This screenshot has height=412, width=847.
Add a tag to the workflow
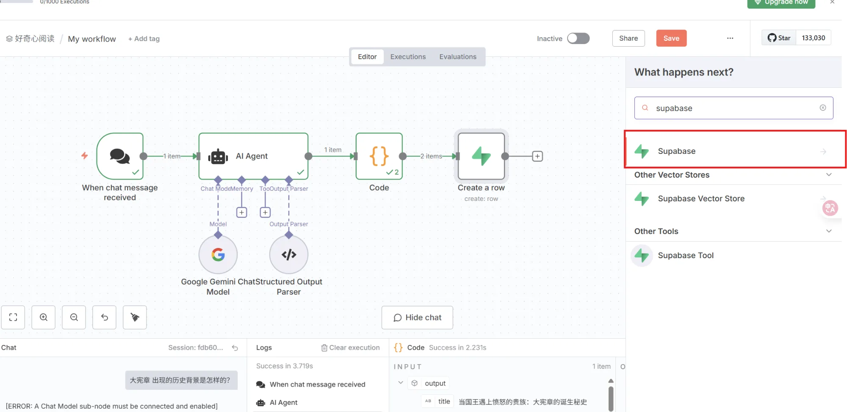[144, 39]
